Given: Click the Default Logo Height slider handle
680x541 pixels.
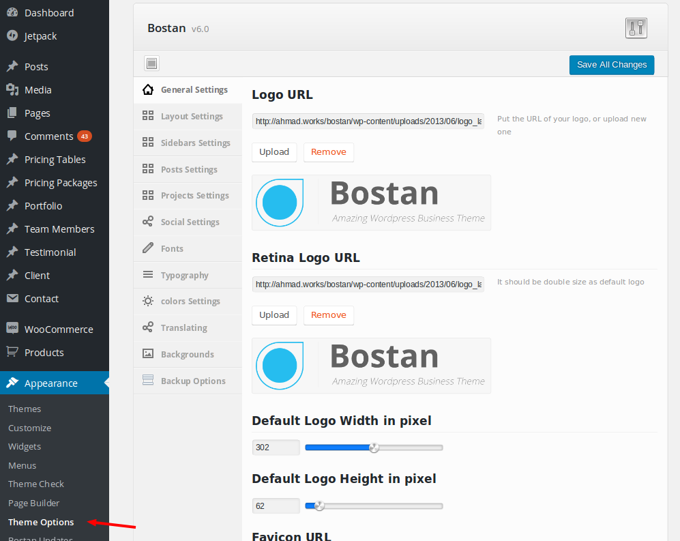Looking at the screenshot, I should point(319,506).
